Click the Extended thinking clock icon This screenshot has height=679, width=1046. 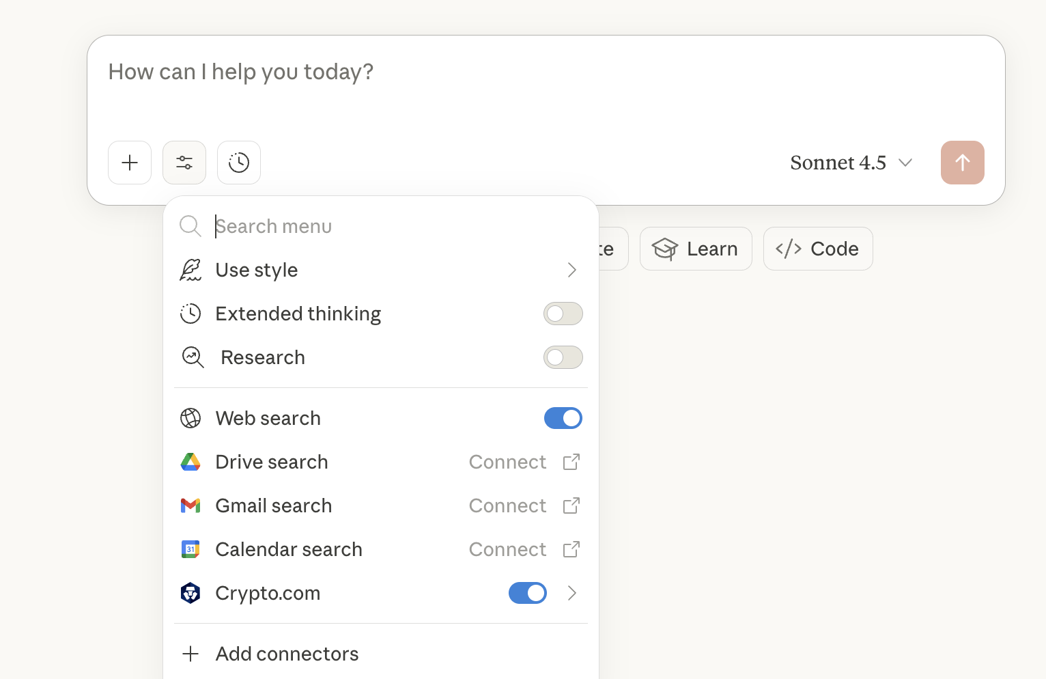(190, 314)
